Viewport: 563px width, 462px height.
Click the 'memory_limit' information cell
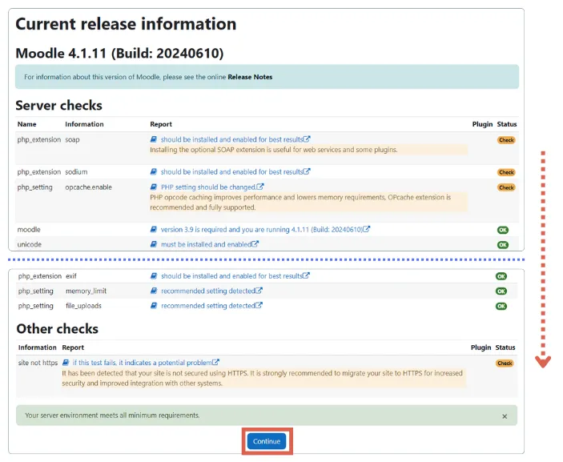click(86, 291)
